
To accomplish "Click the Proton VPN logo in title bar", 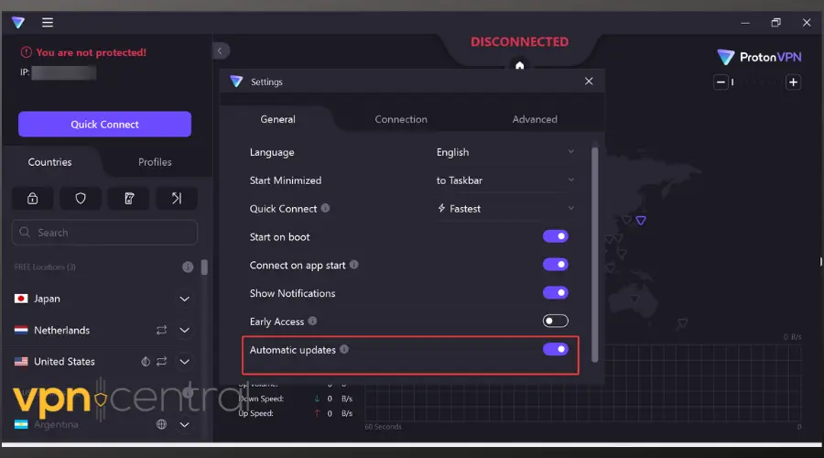I will (18, 23).
